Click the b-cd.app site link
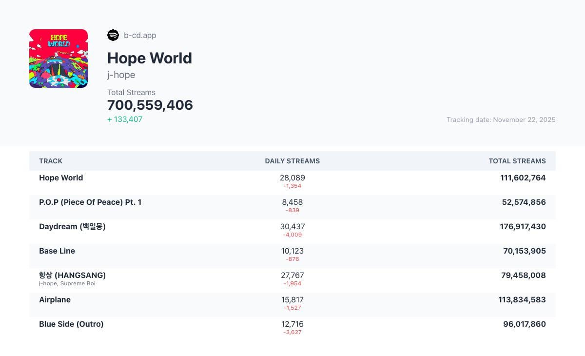 click(x=140, y=35)
